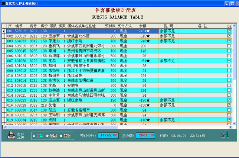Click the 支付方式 column header

point(124,26)
